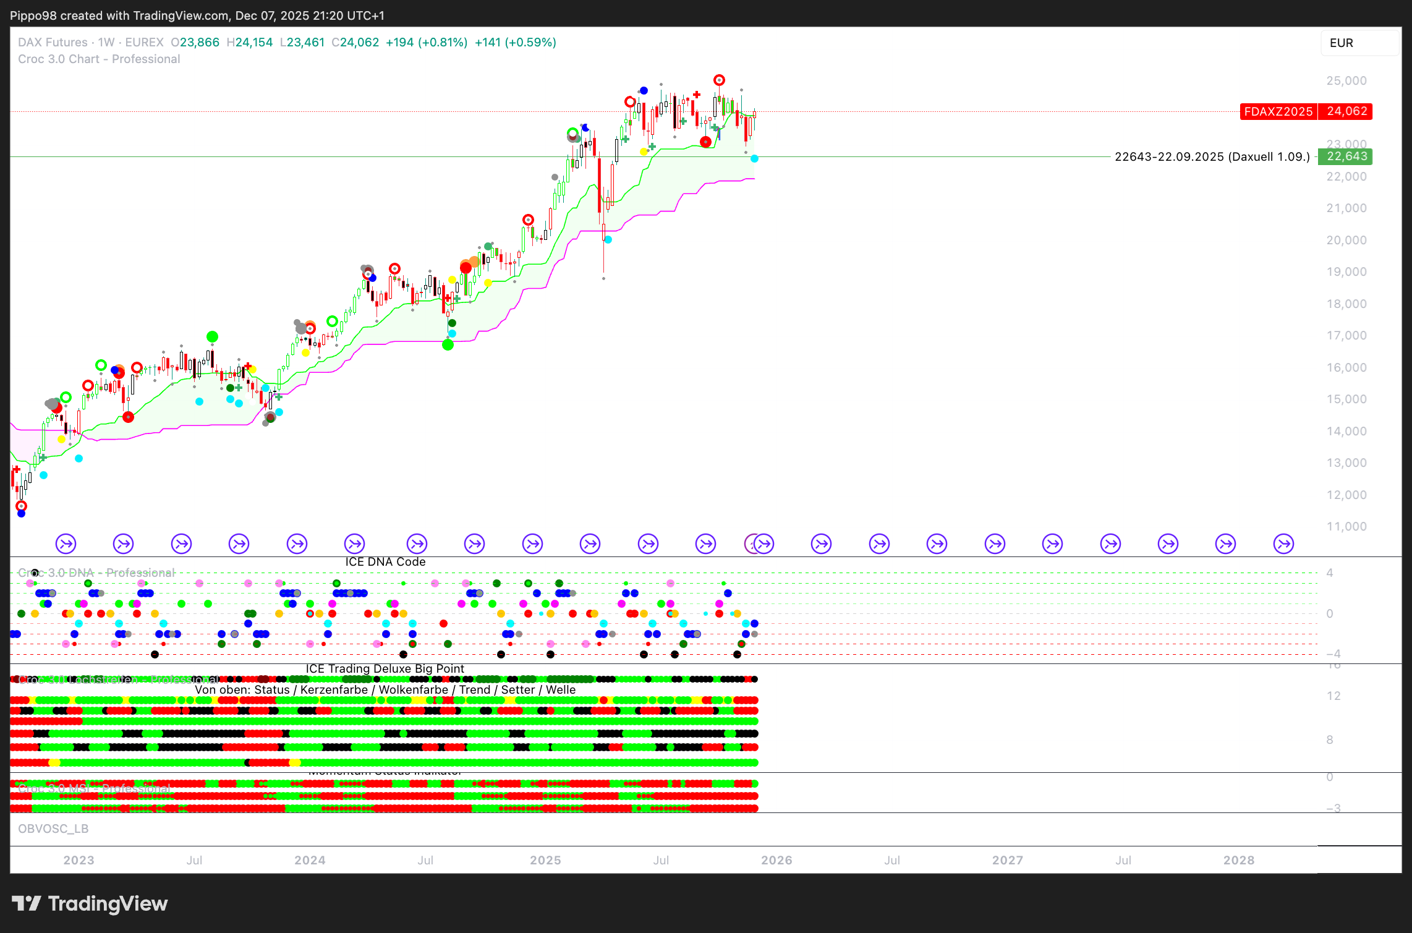The image size is (1412, 933).
Task: Click the leftmost purple rollover arrow icon
Action: 66,544
